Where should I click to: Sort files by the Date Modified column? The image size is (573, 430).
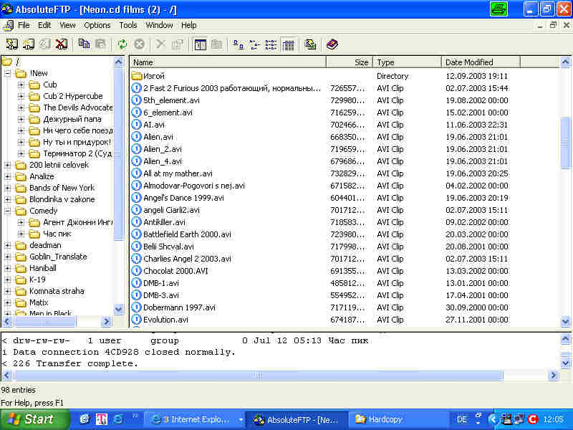[480, 62]
